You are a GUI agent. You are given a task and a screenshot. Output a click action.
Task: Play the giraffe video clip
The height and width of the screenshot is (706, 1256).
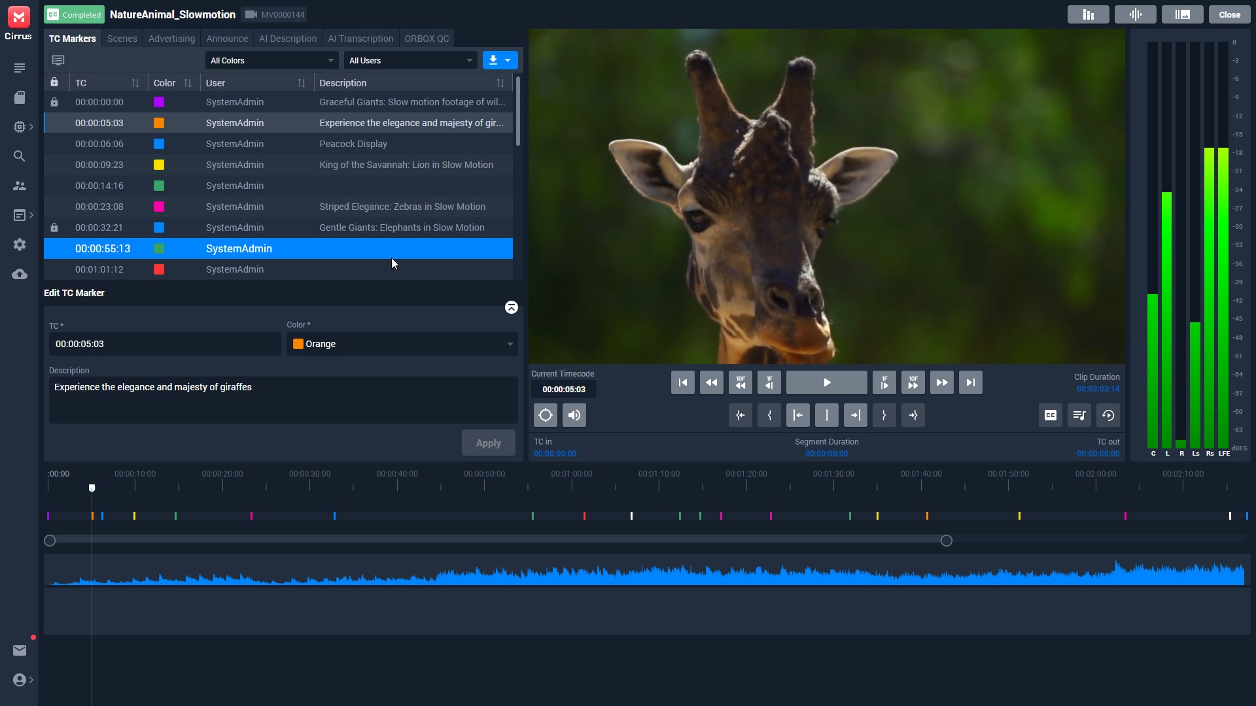(x=826, y=382)
